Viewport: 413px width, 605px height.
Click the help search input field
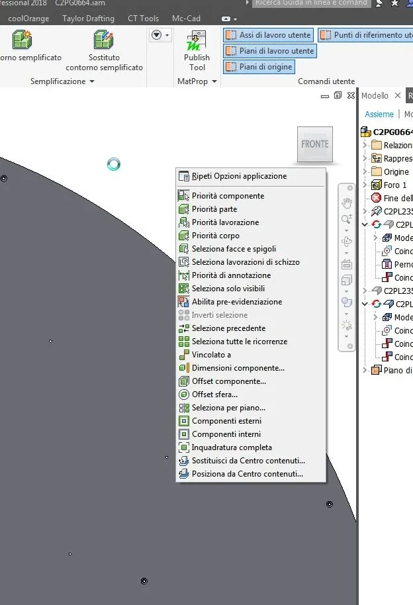click(311, 3)
